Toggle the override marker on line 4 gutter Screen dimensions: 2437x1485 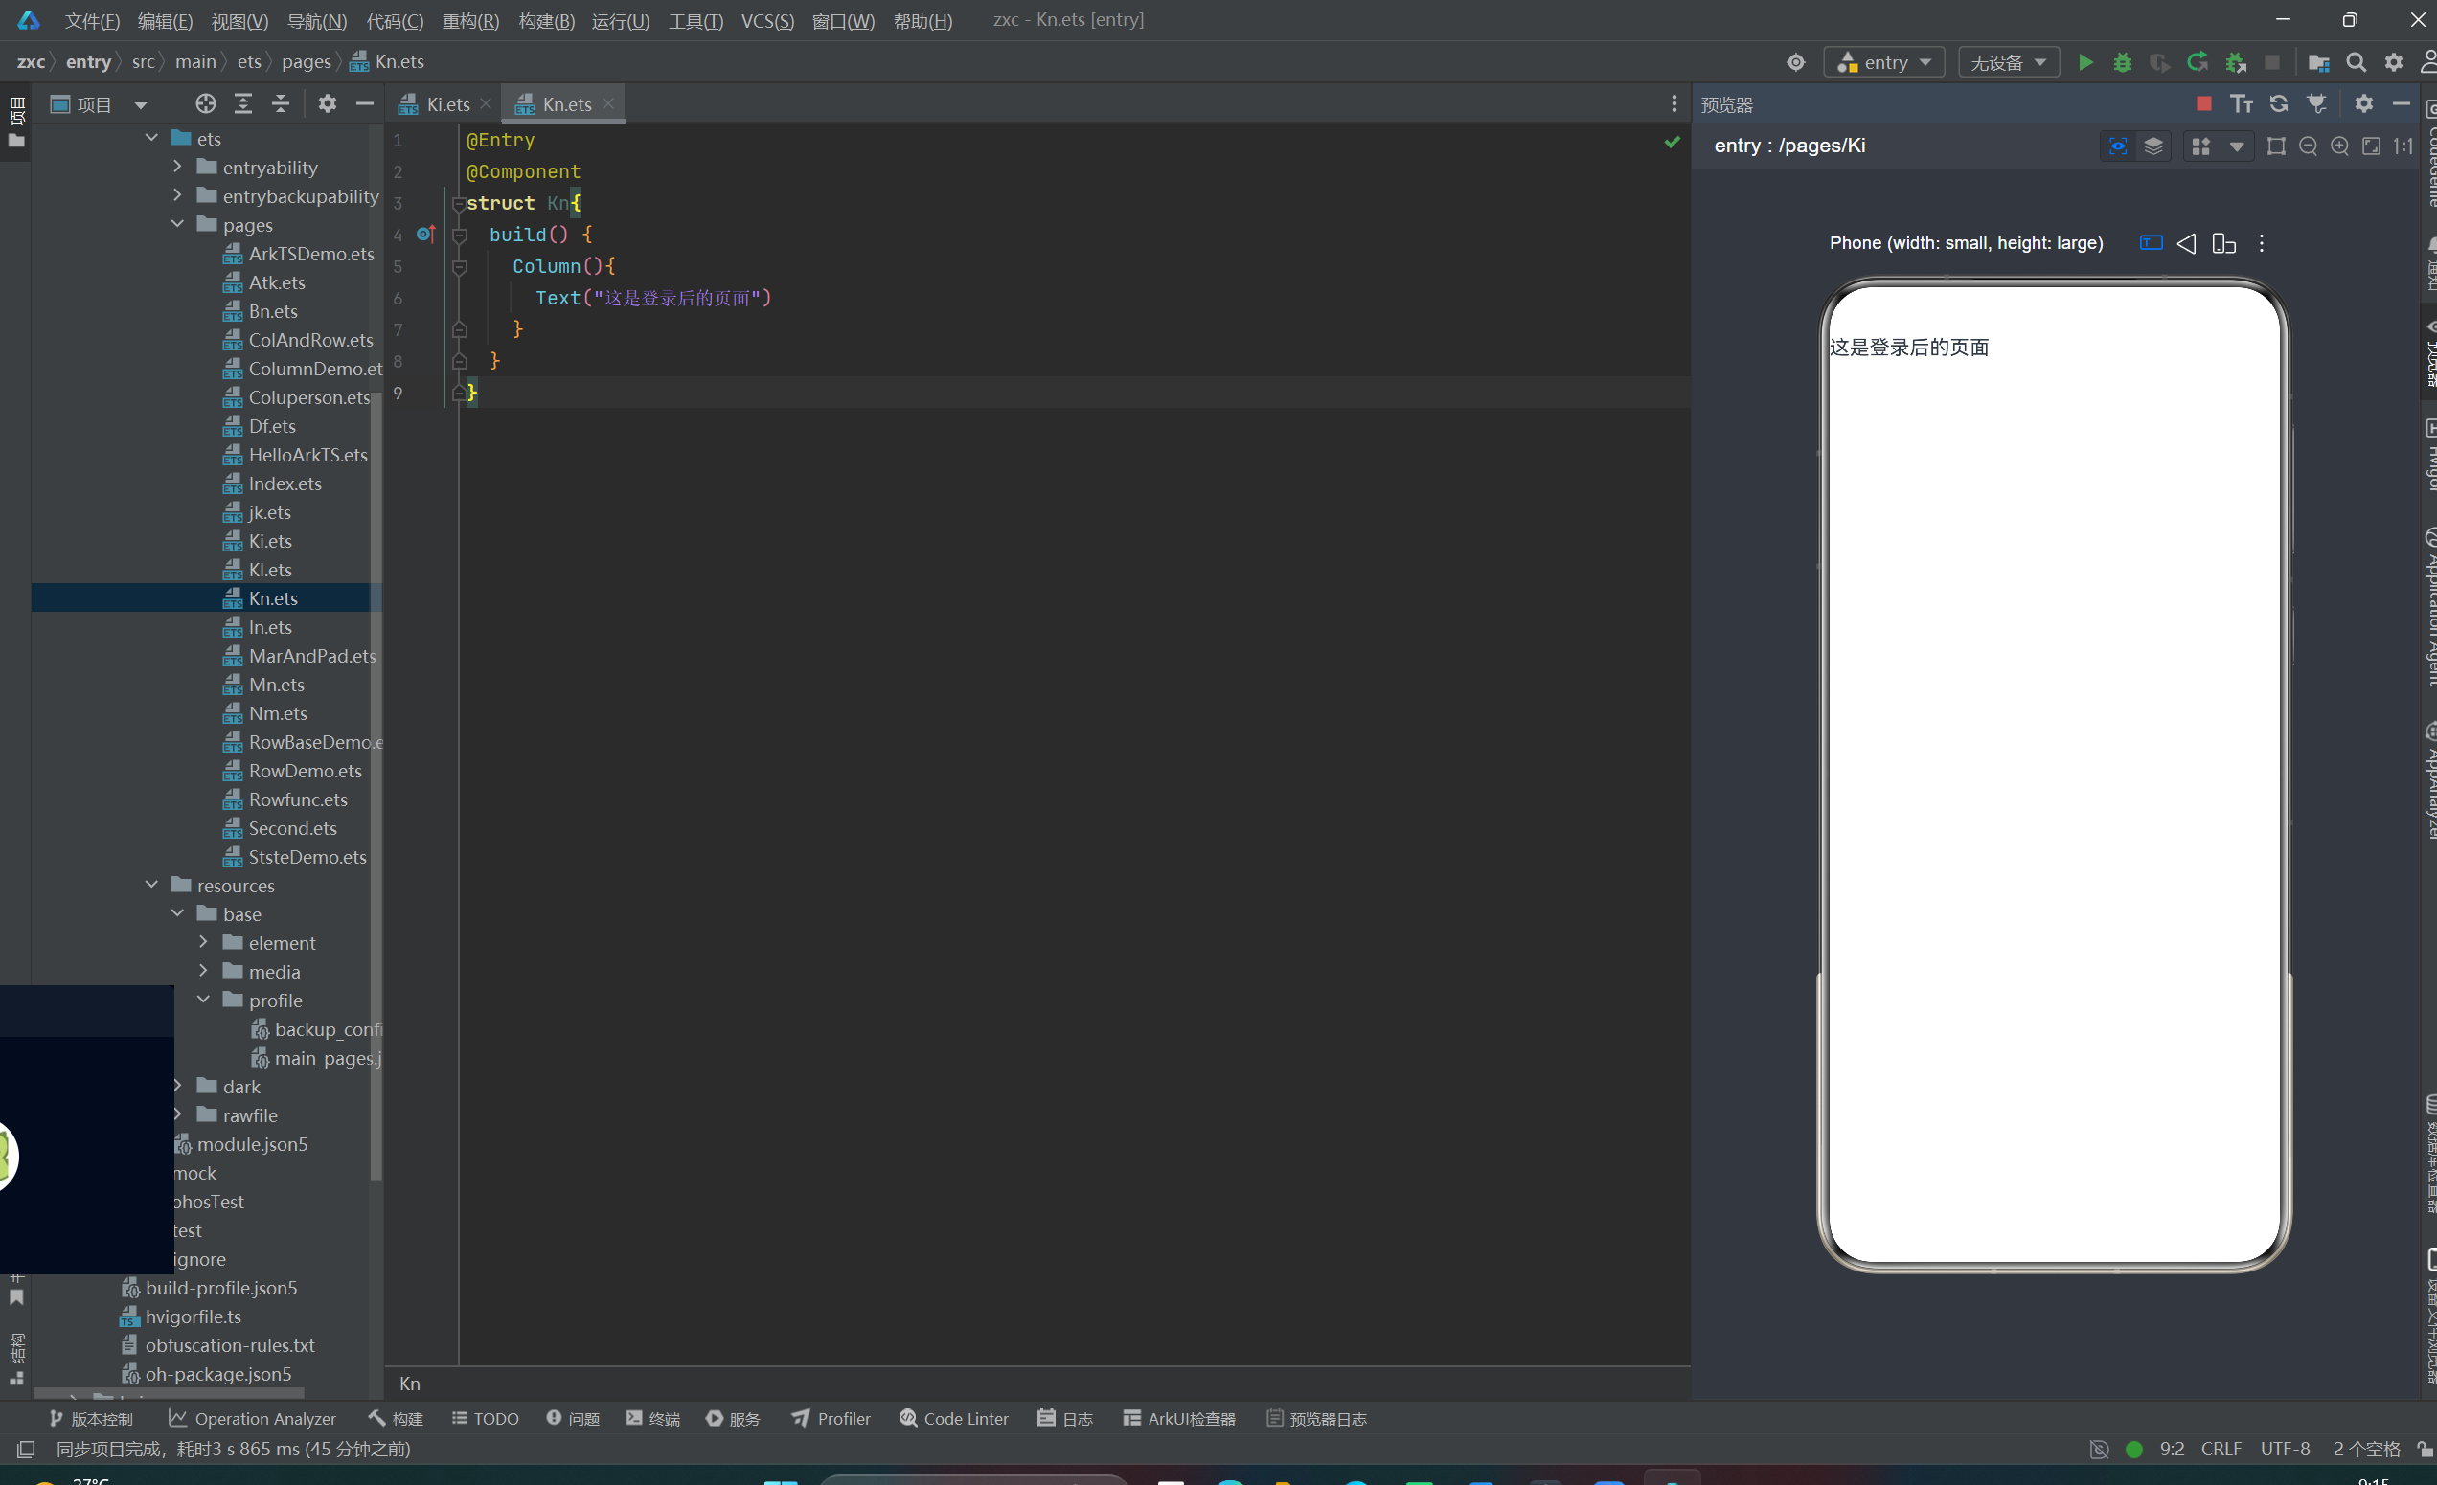(x=426, y=235)
